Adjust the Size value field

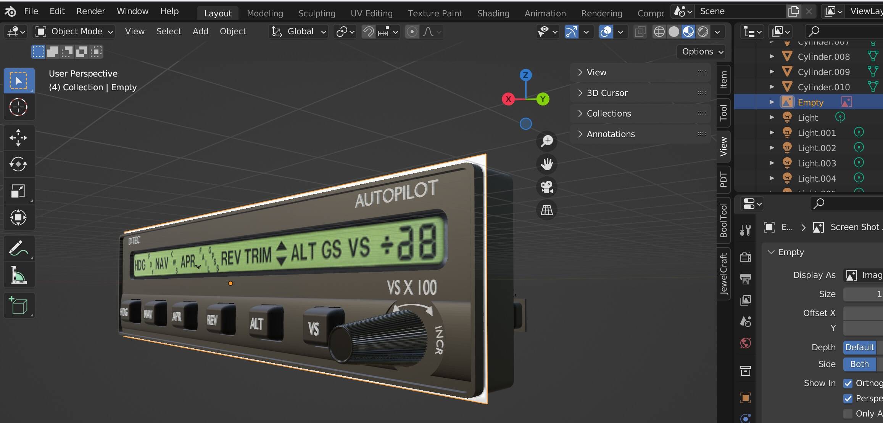click(863, 294)
